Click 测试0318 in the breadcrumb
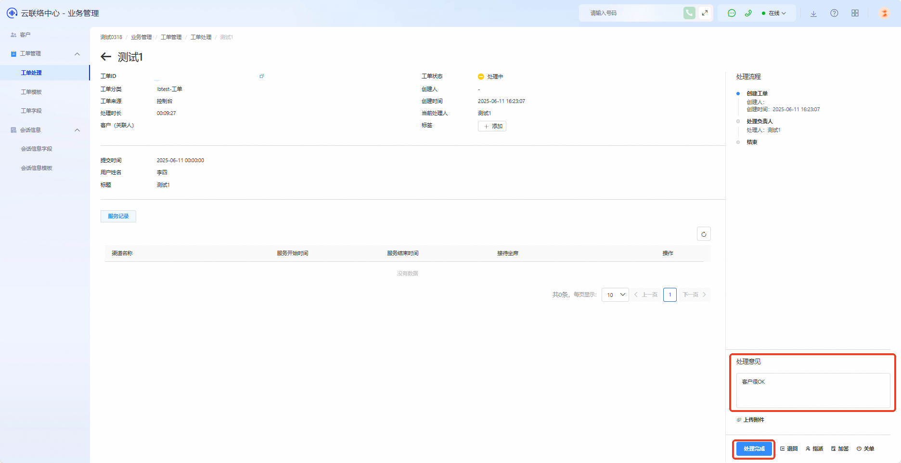 [x=111, y=37]
